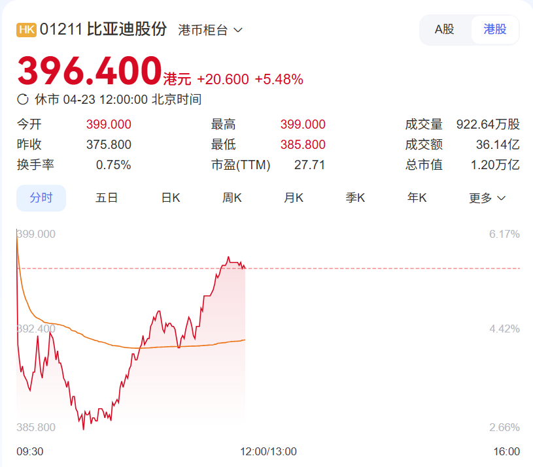Viewport: 533px width, 467px height.
Task: Switch to 季K quarterly chart
Action: tap(355, 198)
